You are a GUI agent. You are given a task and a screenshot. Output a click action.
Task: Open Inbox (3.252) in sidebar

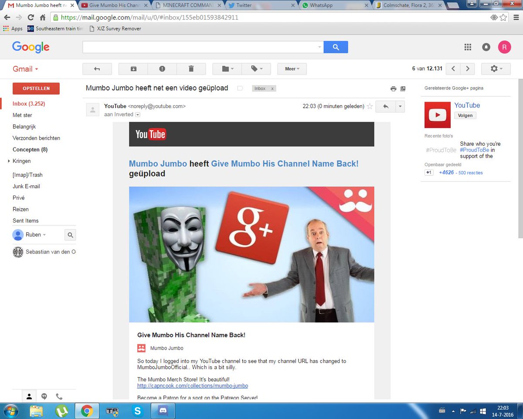[29, 104]
